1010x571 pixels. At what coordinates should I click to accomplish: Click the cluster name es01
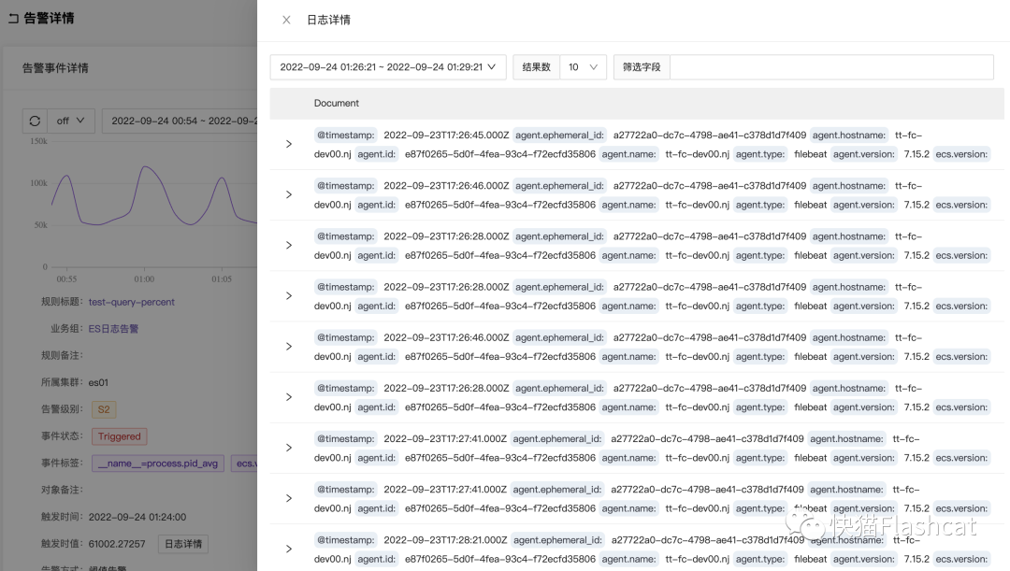tap(98, 382)
